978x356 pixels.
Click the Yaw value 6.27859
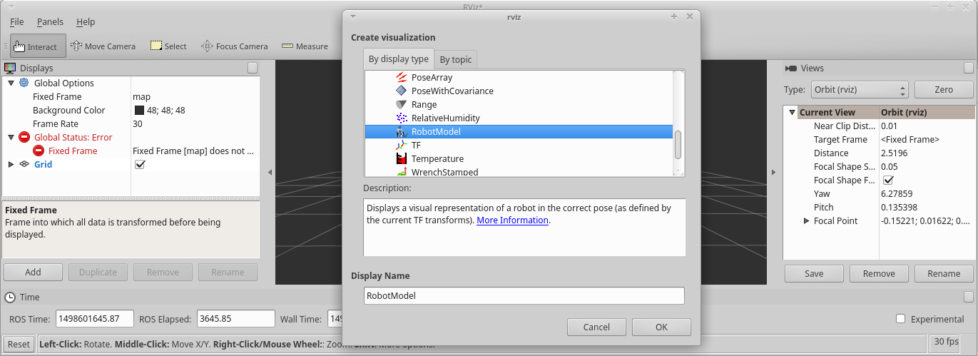897,193
